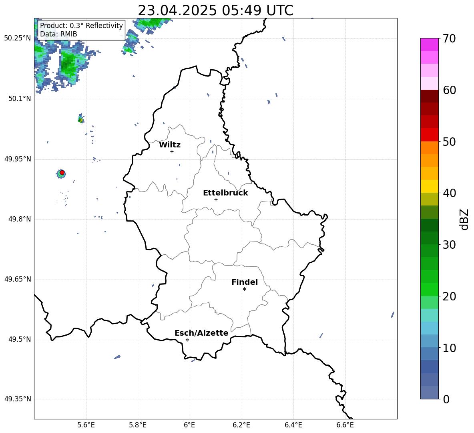
Task: Click the cross marker below Wiltz
Action: click(x=172, y=151)
